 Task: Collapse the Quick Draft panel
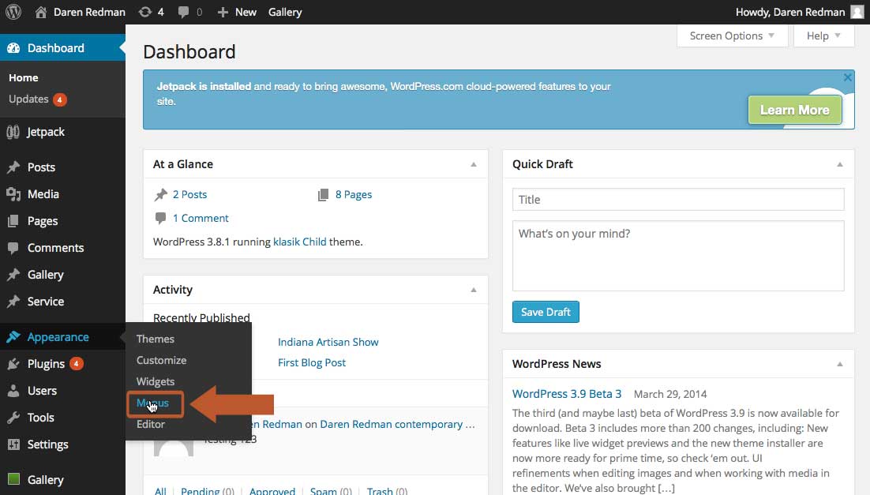pyautogui.click(x=839, y=164)
